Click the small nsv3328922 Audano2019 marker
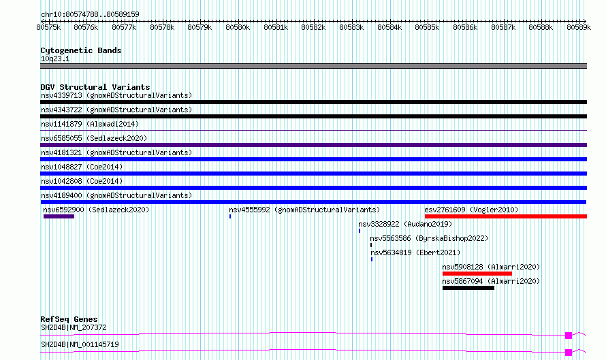Image resolution: width=606 pixels, height=360 pixels. (x=360, y=231)
